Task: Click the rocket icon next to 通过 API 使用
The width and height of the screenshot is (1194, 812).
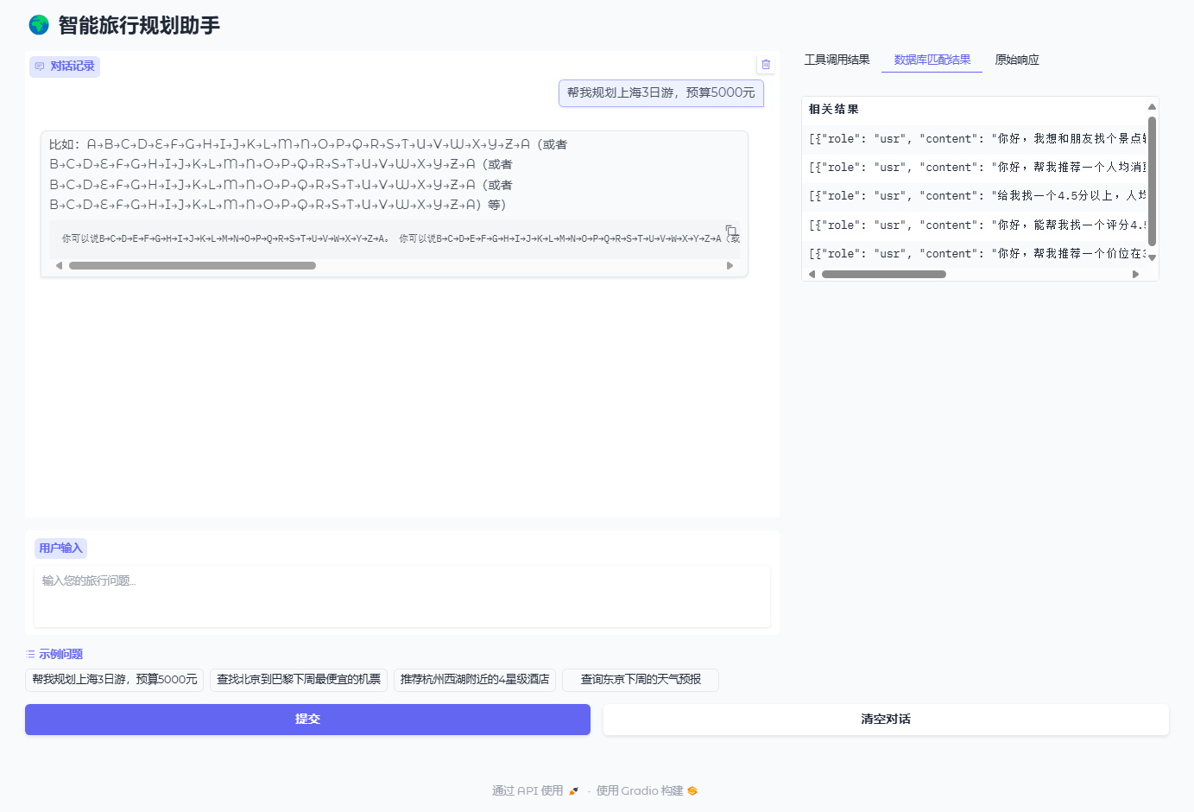Action: coord(574,791)
